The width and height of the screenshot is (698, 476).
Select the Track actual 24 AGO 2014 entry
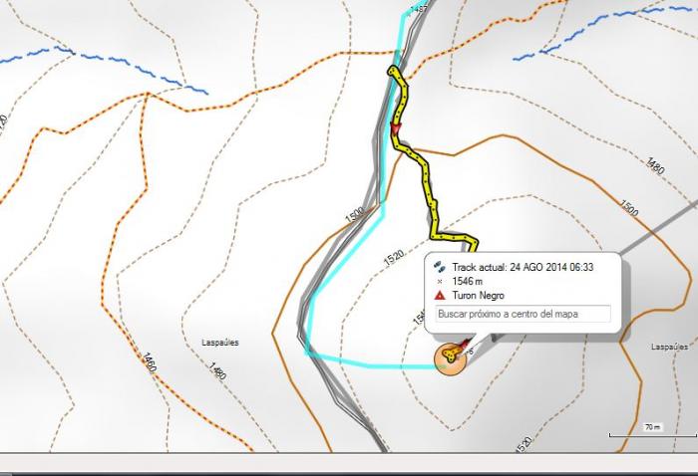tap(523, 267)
